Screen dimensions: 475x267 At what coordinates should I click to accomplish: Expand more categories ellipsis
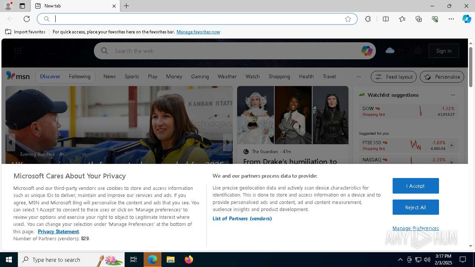pos(358,77)
